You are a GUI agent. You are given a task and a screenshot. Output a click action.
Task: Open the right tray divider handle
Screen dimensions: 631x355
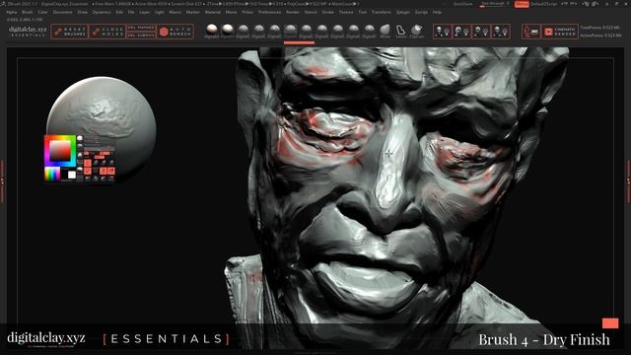pyautogui.click(x=629, y=181)
